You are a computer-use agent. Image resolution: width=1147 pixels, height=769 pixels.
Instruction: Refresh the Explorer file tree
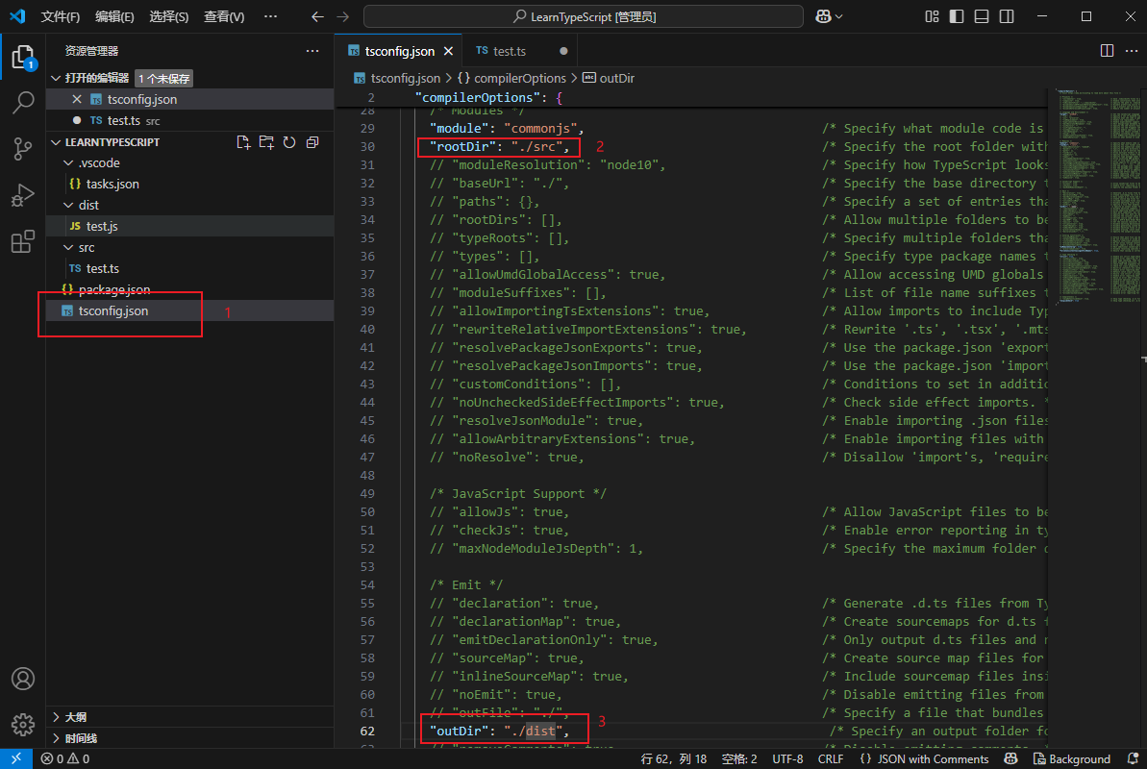coord(287,141)
